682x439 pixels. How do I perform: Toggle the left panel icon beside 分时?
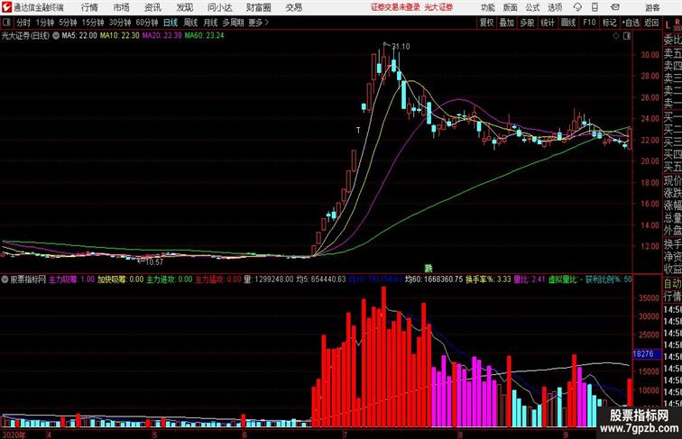point(6,23)
